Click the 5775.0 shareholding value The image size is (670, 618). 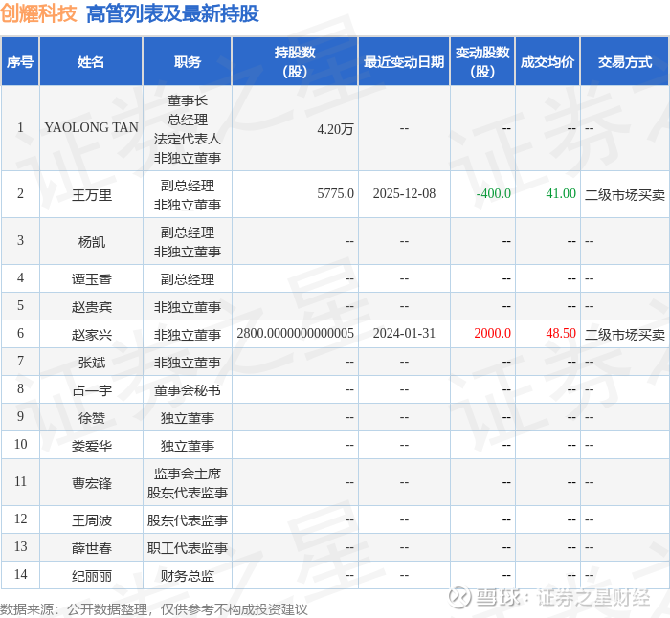tap(335, 193)
